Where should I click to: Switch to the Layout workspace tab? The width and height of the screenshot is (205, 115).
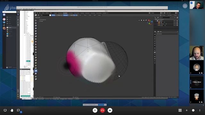click(x=56, y=13)
